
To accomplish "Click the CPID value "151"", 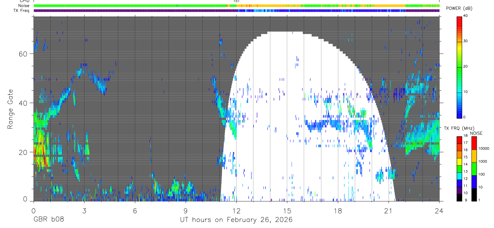I will pyautogui.click(x=237, y=2).
